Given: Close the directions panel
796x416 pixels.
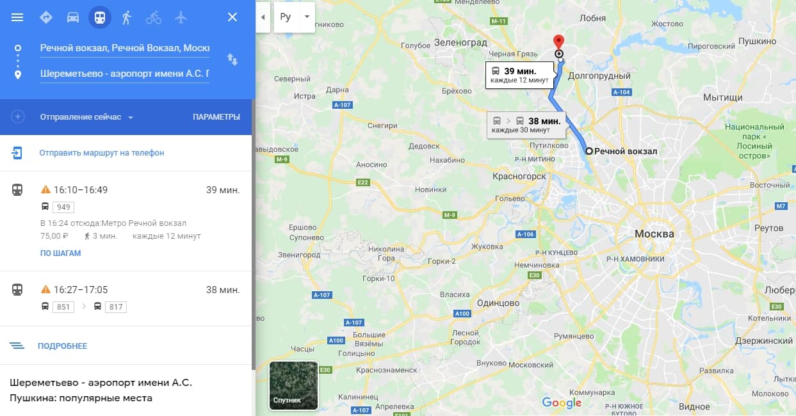Looking at the screenshot, I should tap(232, 17).
